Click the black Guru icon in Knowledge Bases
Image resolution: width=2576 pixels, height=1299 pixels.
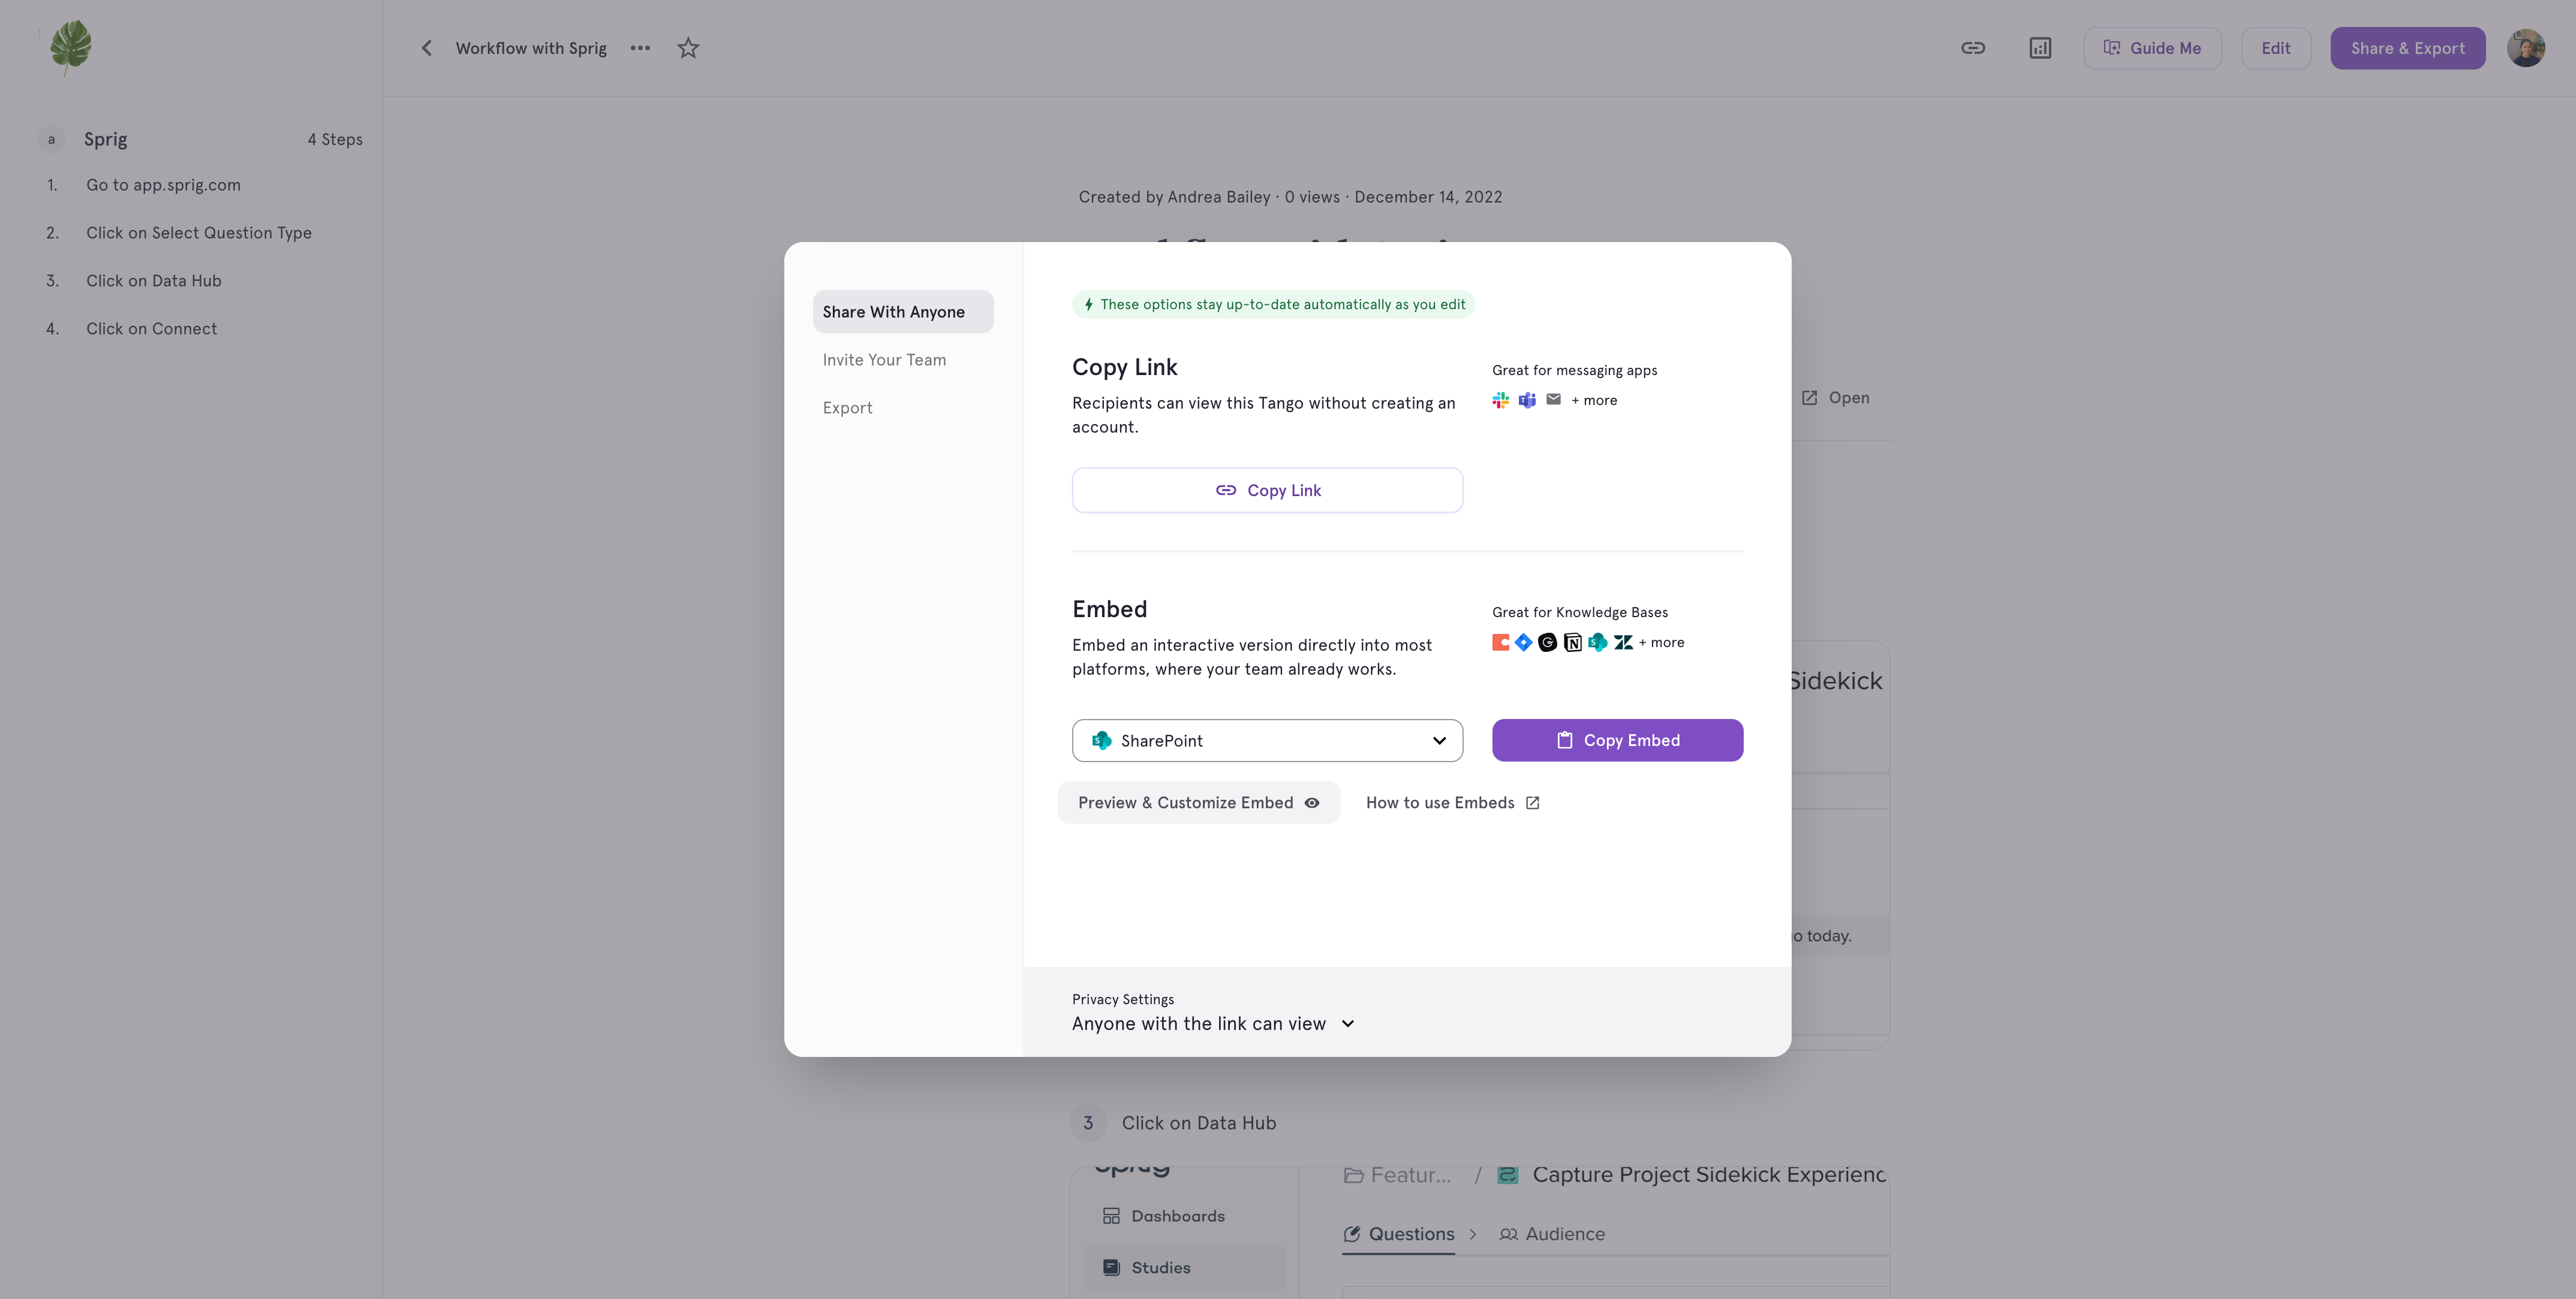pyautogui.click(x=1547, y=642)
